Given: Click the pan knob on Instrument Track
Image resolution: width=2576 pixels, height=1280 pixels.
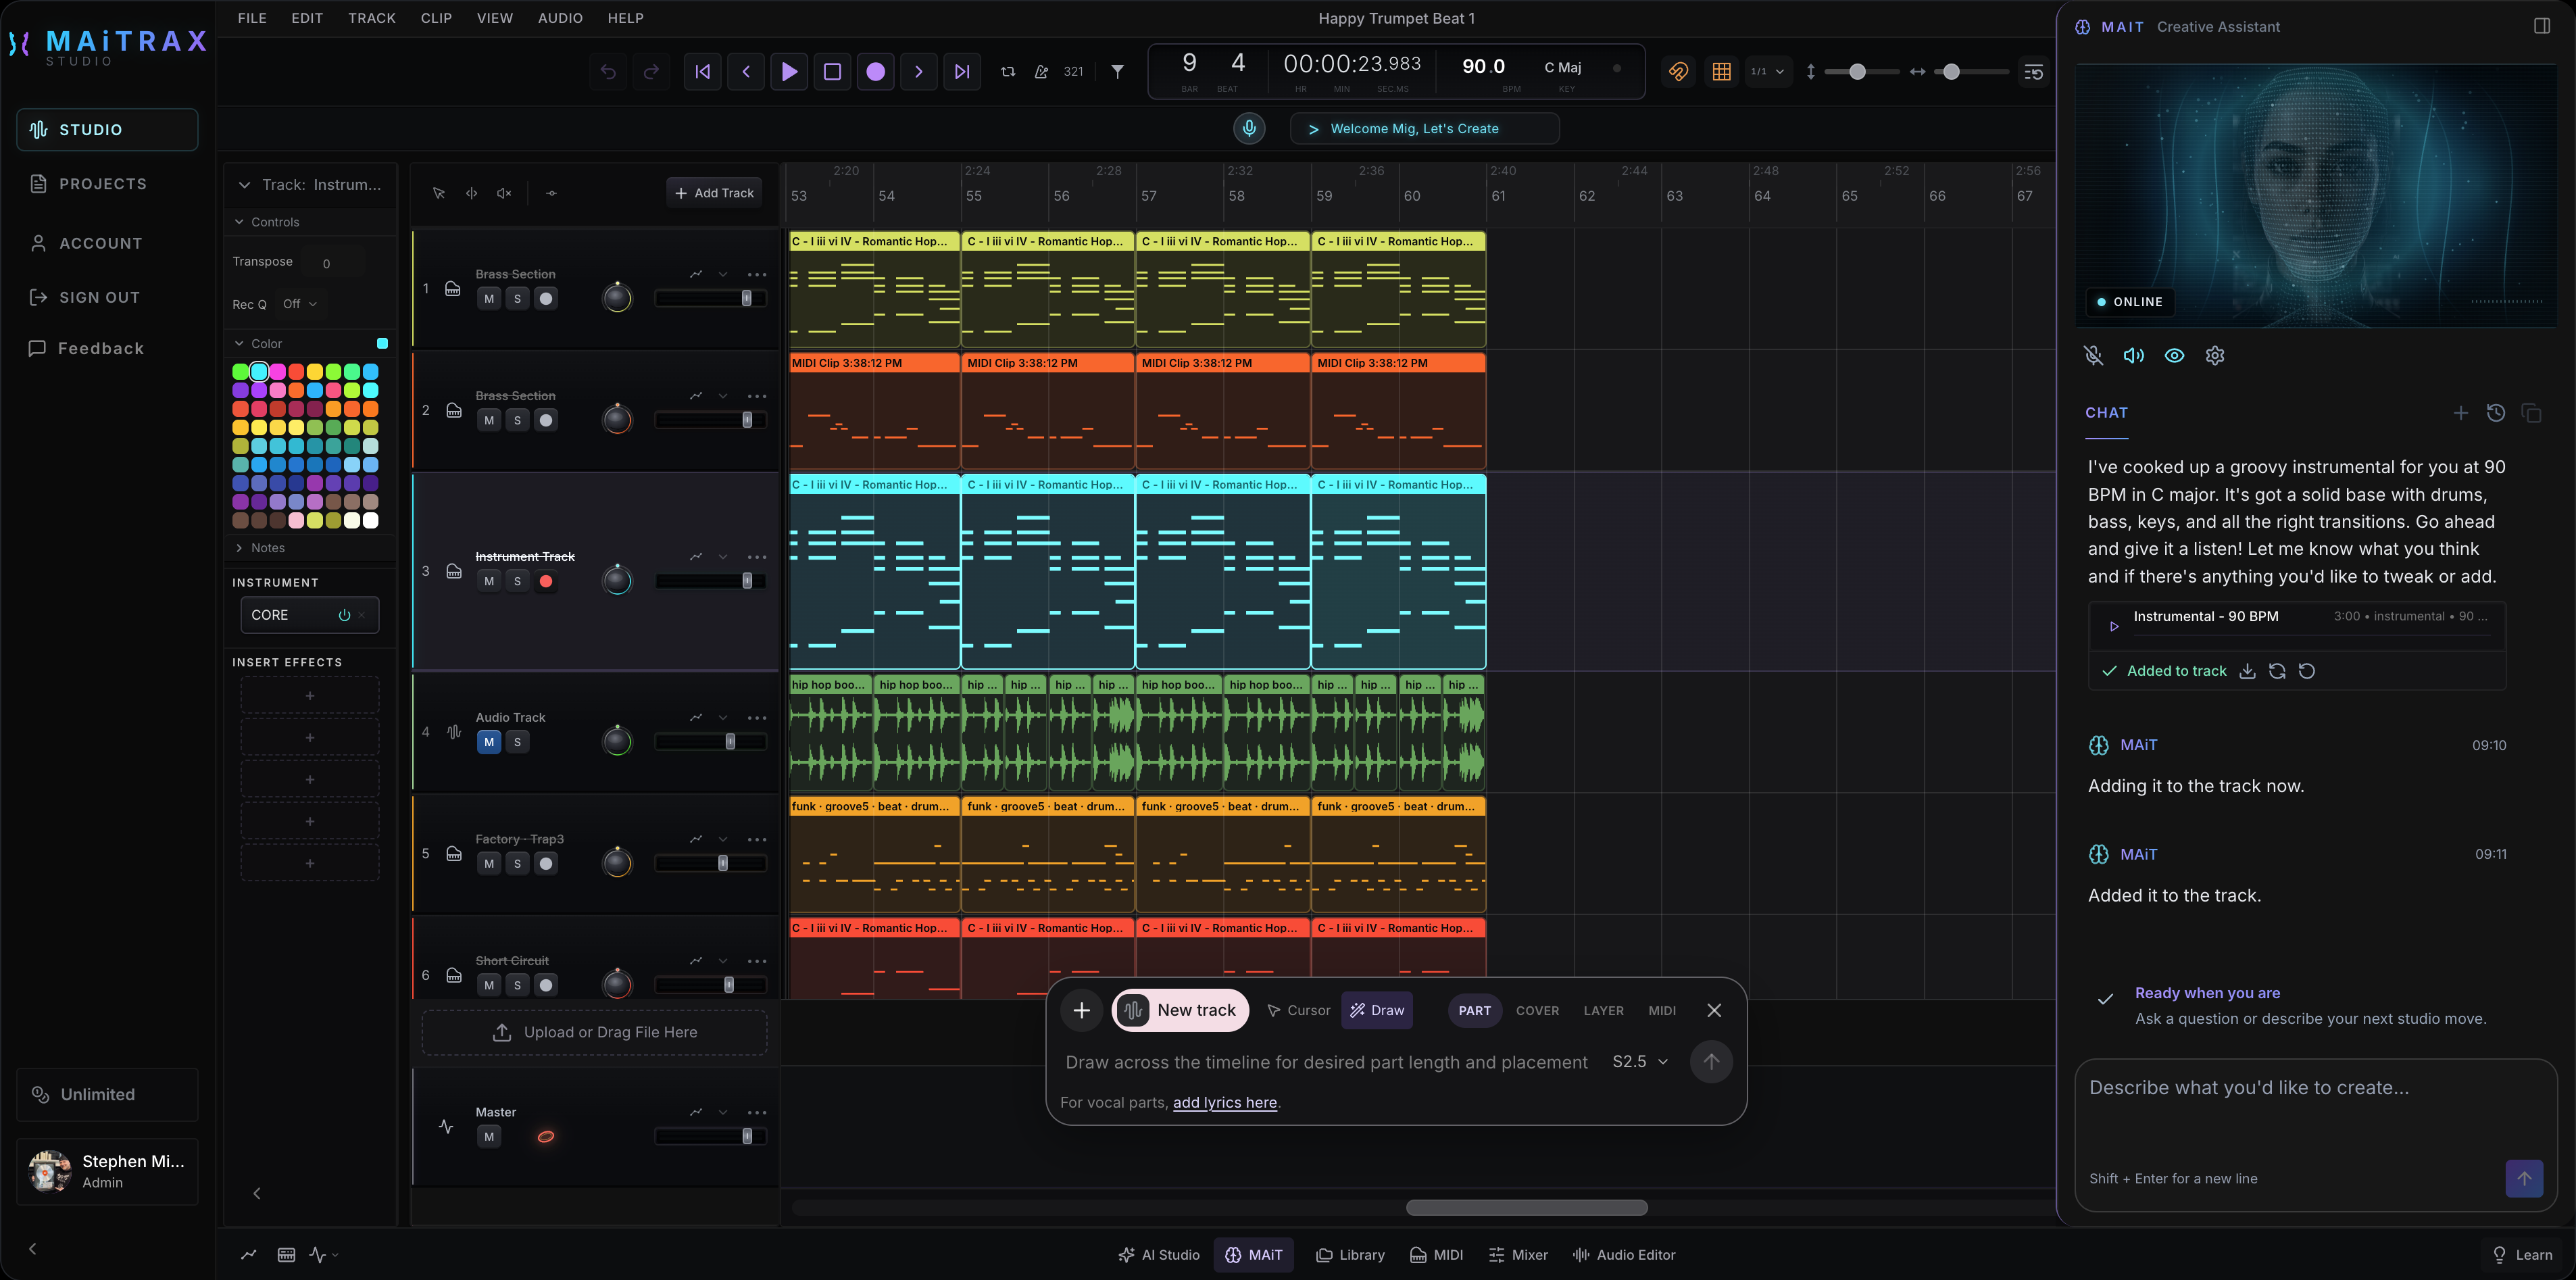Looking at the screenshot, I should pos(617,580).
